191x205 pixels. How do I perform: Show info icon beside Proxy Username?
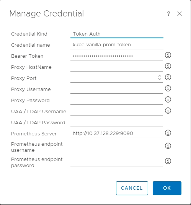pyautogui.click(x=168, y=88)
